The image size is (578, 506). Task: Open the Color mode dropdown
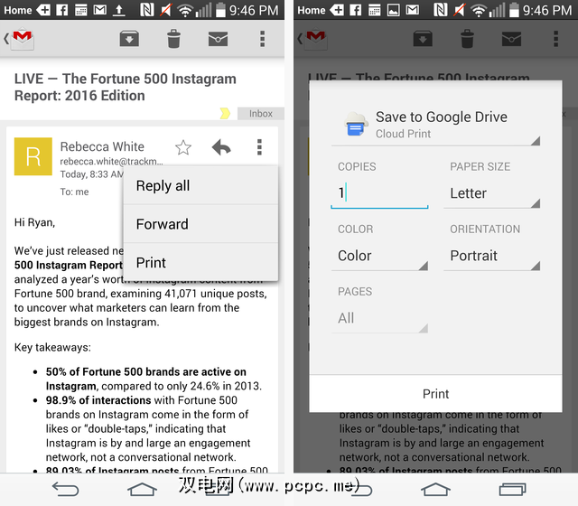click(379, 257)
